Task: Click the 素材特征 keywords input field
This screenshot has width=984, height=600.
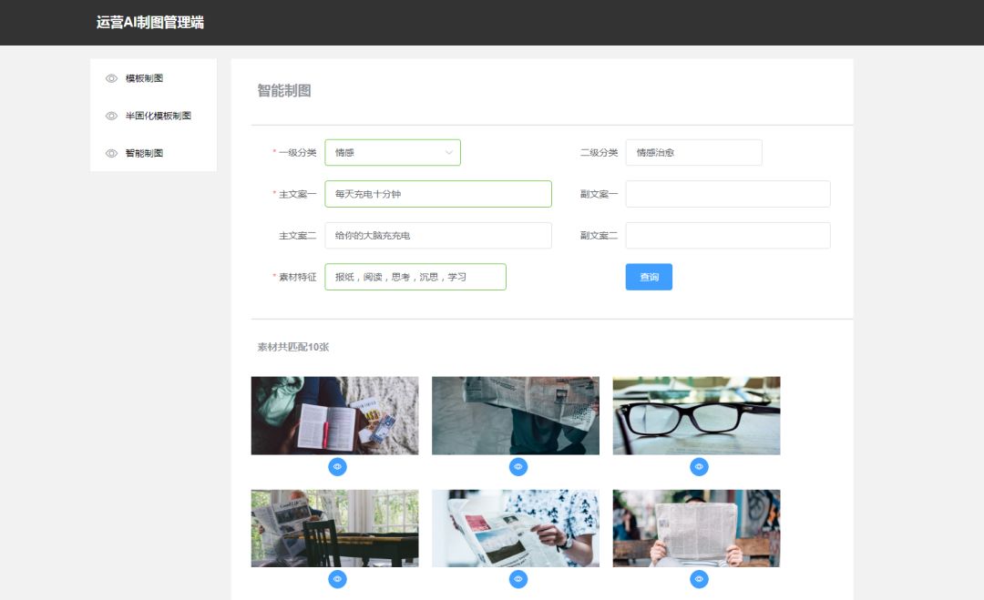Action: click(x=415, y=277)
